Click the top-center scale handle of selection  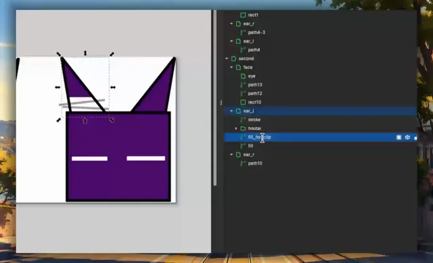click(x=85, y=53)
